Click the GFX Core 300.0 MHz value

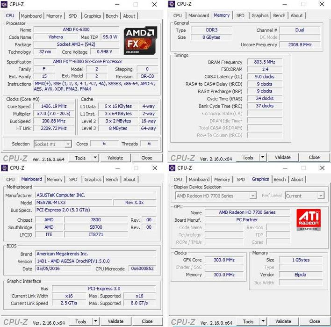coord(224,260)
